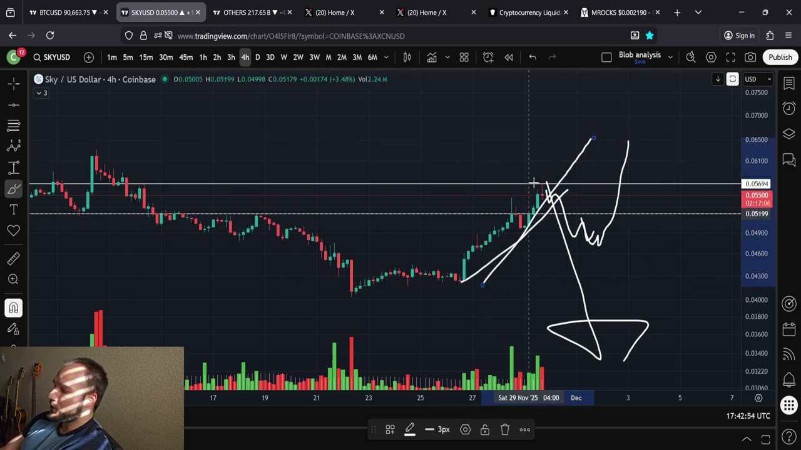This screenshot has width=801, height=450.
Task: Select the ruler Measure tool
Action: (x=13, y=258)
